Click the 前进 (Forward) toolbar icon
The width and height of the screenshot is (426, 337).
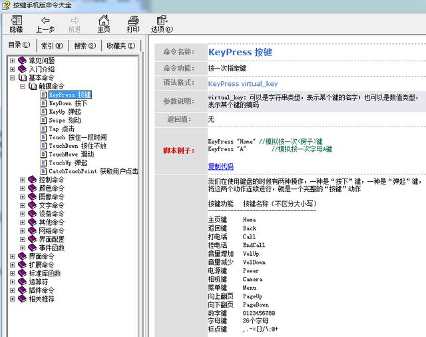point(75,21)
